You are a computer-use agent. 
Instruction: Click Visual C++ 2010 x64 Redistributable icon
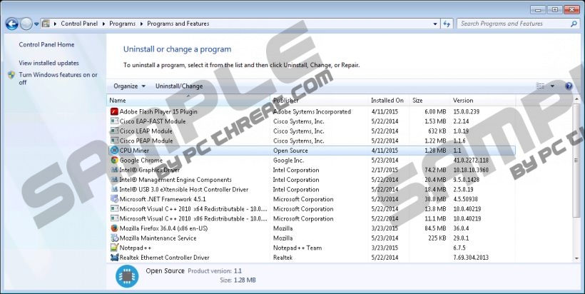(x=115, y=208)
